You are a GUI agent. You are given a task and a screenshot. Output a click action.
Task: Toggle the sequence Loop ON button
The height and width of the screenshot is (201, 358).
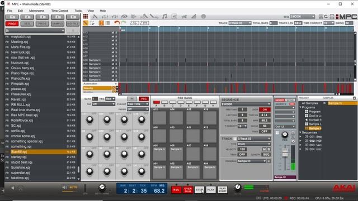[x=265, y=109]
